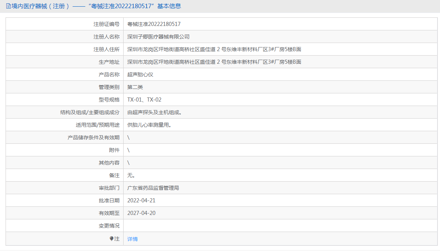Click the 审批部门 label

click(x=109, y=188)
